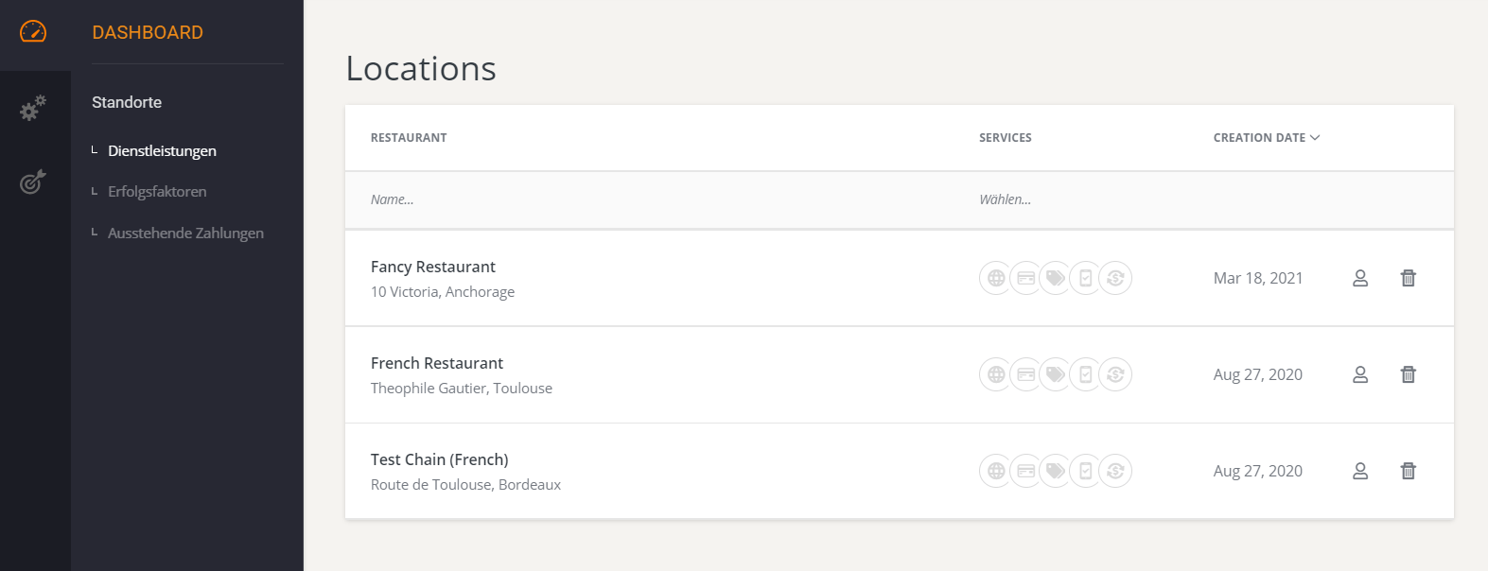Viewport: 1488px width, 571px height.
Task: Toggle globe web service for Fancy Restaurant
Action: [x=995, y=278]
